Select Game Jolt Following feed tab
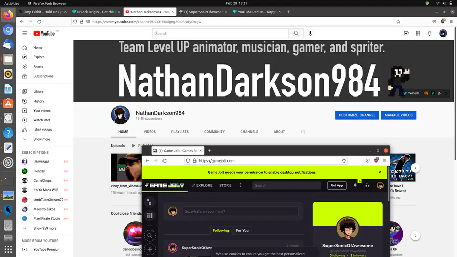This screenshot has width=457, height=257. 221,230
